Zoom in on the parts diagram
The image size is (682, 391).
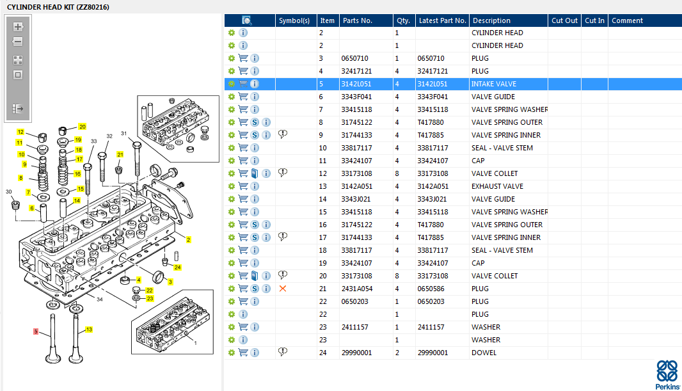18,27
